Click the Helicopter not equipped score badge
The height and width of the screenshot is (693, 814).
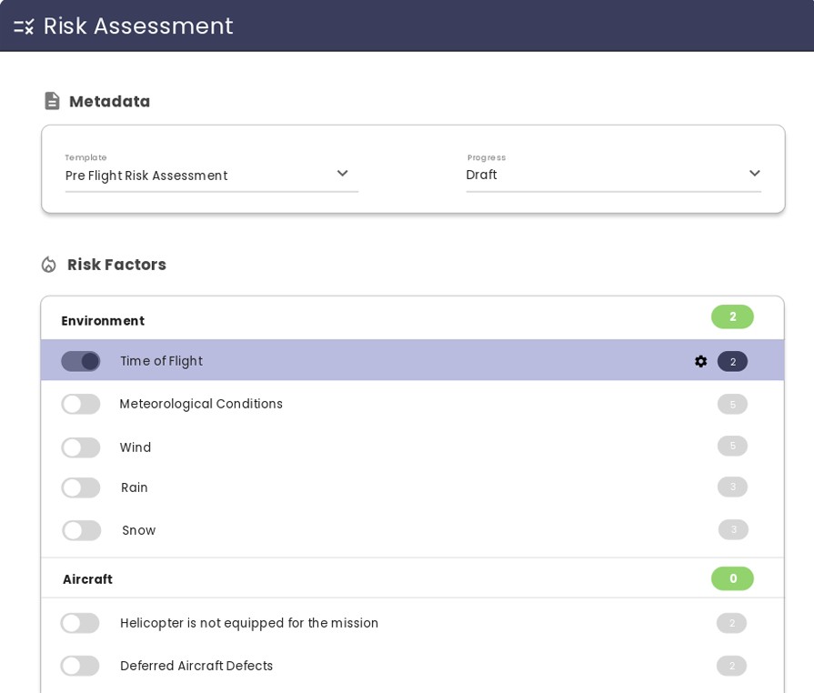click(x=731, y=623)
